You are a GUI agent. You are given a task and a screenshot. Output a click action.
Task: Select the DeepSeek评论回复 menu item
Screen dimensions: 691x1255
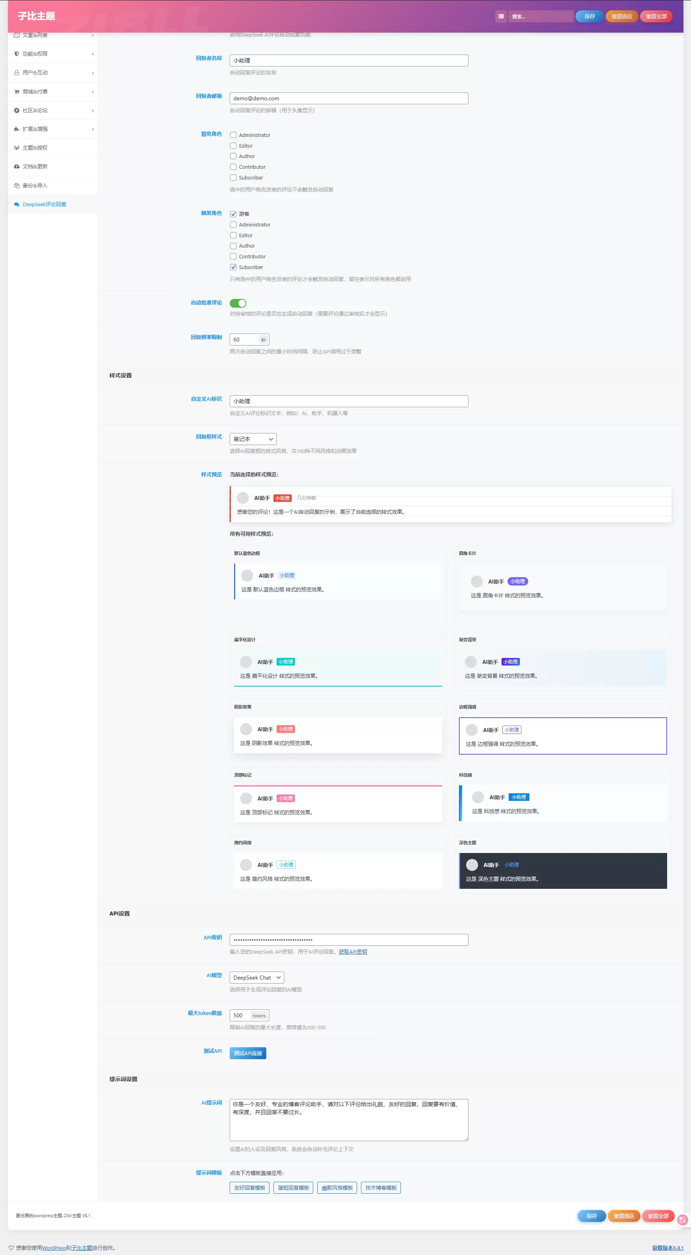(x=53, y=205)
